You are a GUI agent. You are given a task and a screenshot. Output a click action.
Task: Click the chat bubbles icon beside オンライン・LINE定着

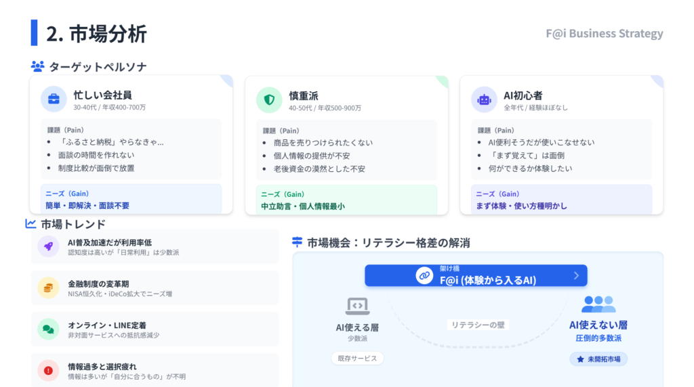pos(48,329)
